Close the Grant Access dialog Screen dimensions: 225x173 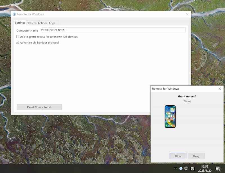[220, 88]
